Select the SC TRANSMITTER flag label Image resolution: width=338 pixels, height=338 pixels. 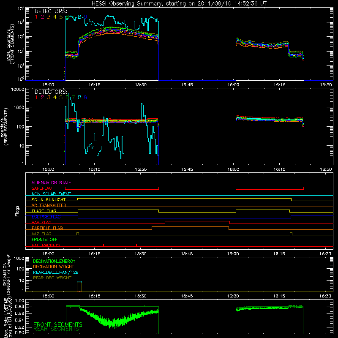tap(49, 205)
